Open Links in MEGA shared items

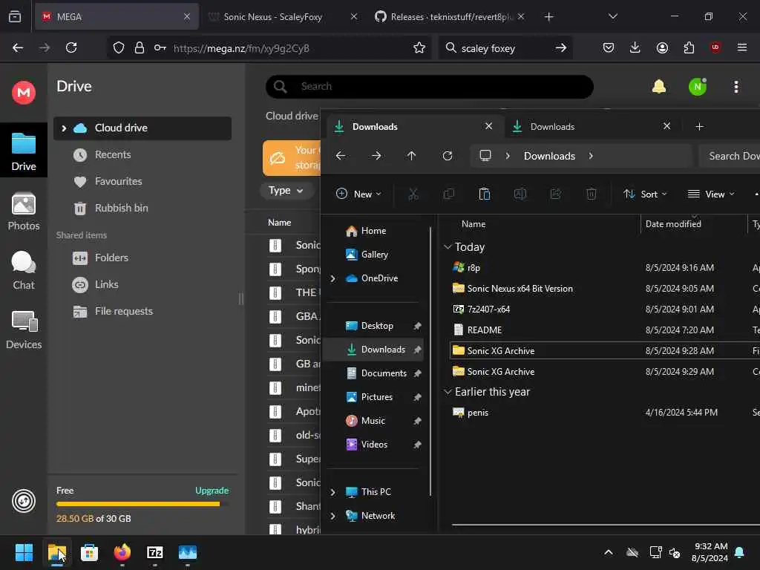(142, 284)
